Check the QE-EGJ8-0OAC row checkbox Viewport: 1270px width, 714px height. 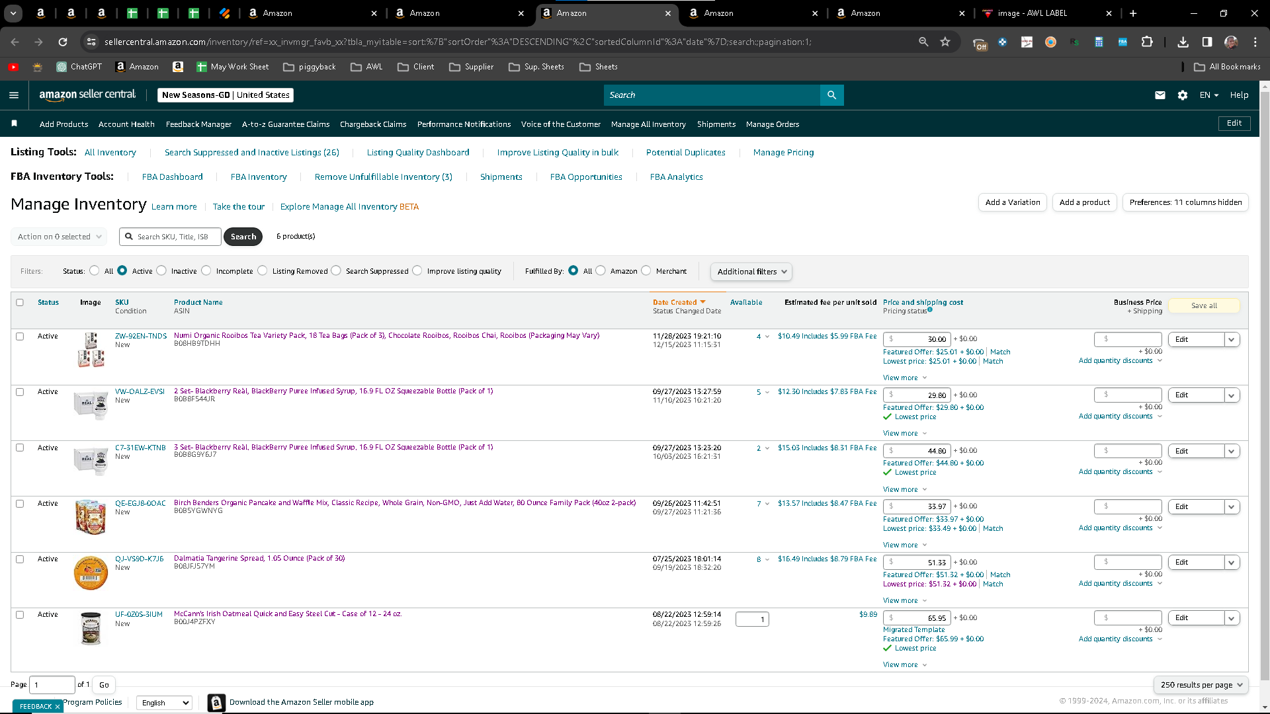(20, 503)
